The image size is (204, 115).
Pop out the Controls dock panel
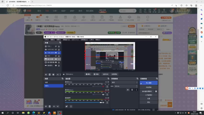point(157,79)
